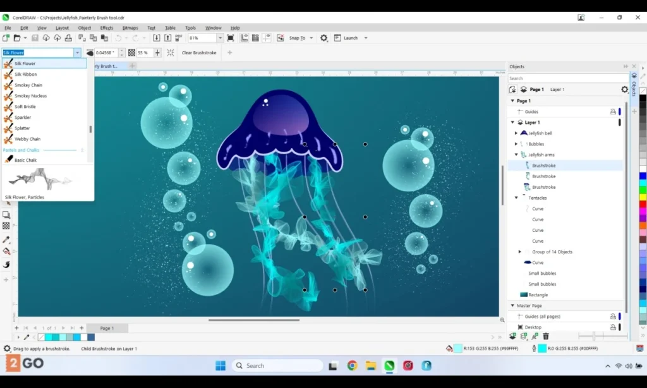Open the Effects menu
647x388 pixels.
(x=106, y=28)
